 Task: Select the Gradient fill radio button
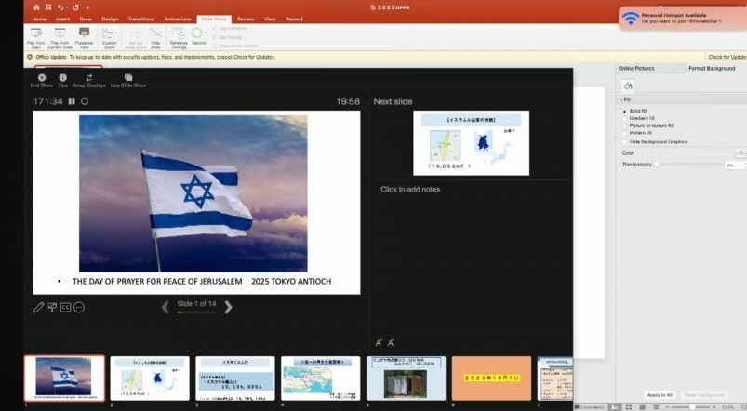pyautogui.click(x=624, y=118)
